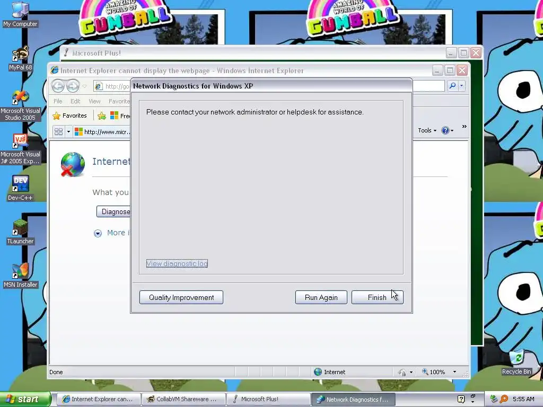Click the help question-mark tray icon
The height and width of the screenshot is (407, 543).
point(461,399)
